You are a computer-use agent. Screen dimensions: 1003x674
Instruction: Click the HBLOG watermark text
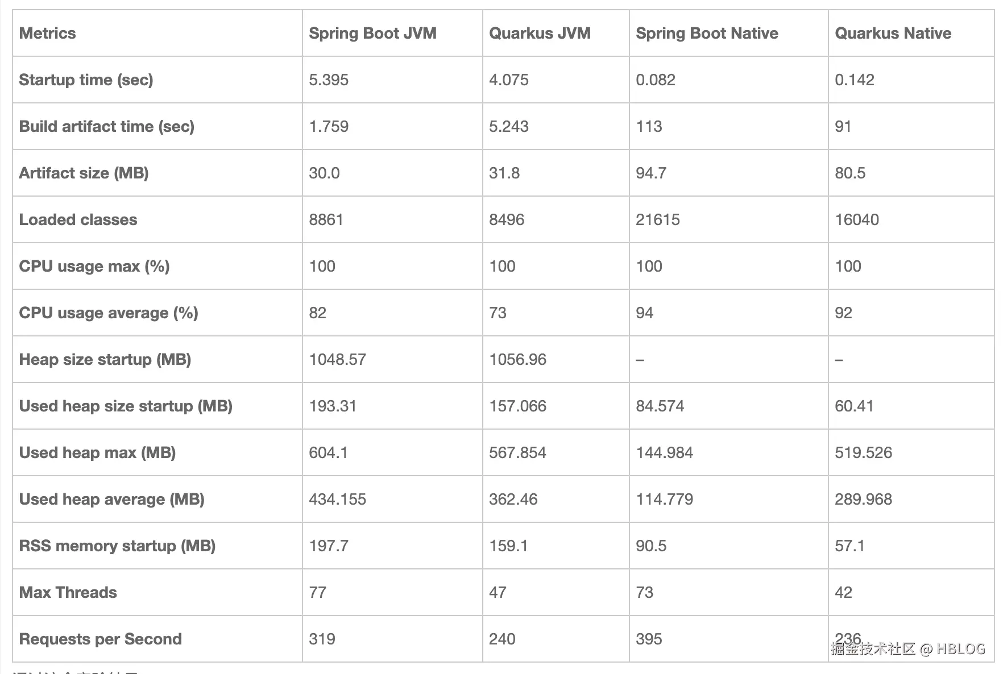pos(960,649)
